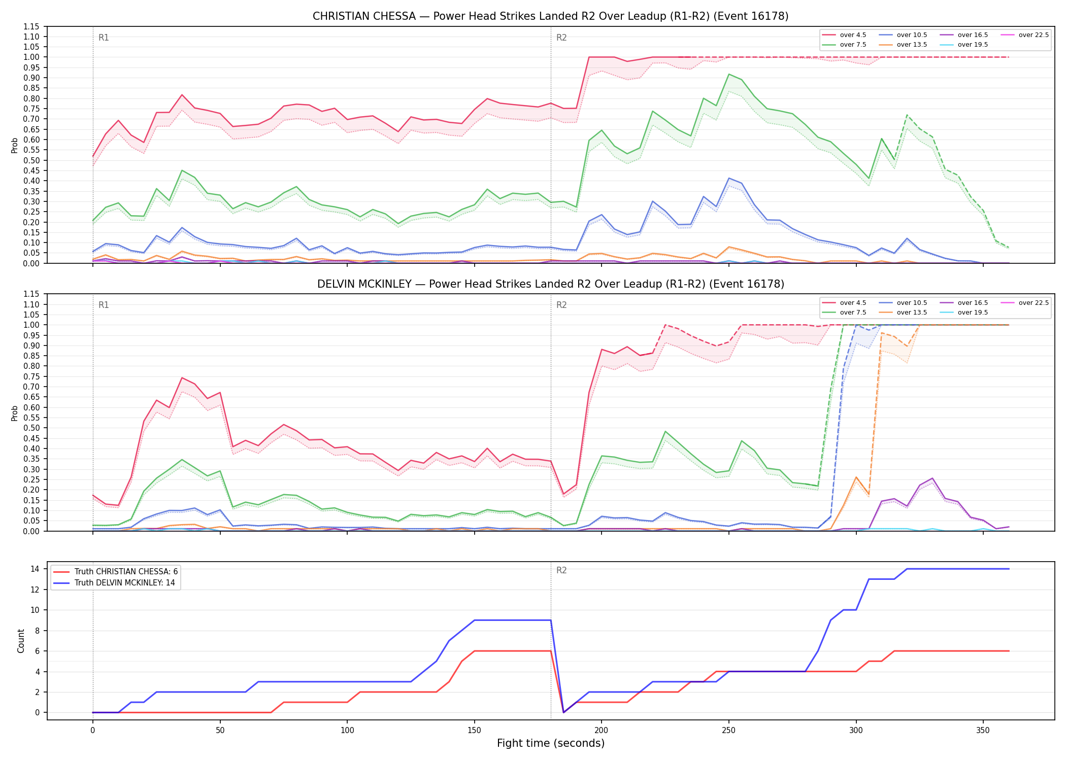Click the 1.15 tick of Chessa chart
Image resolution: width=1066 pixels, height=761 pixels.
31,26
